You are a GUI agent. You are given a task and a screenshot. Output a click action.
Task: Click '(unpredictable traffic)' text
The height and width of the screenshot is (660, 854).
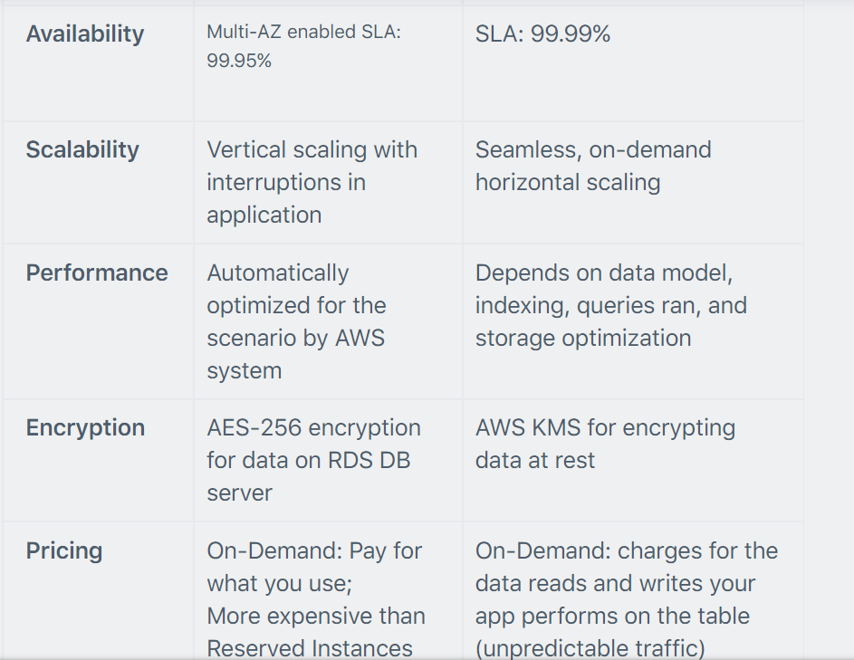(590, 648)
